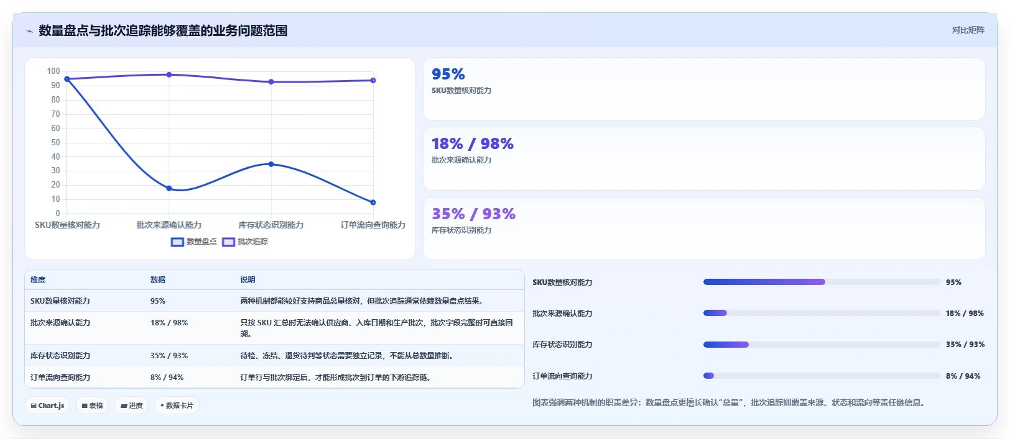Open the 35% / 93% data card

click(x=704, y=229)
